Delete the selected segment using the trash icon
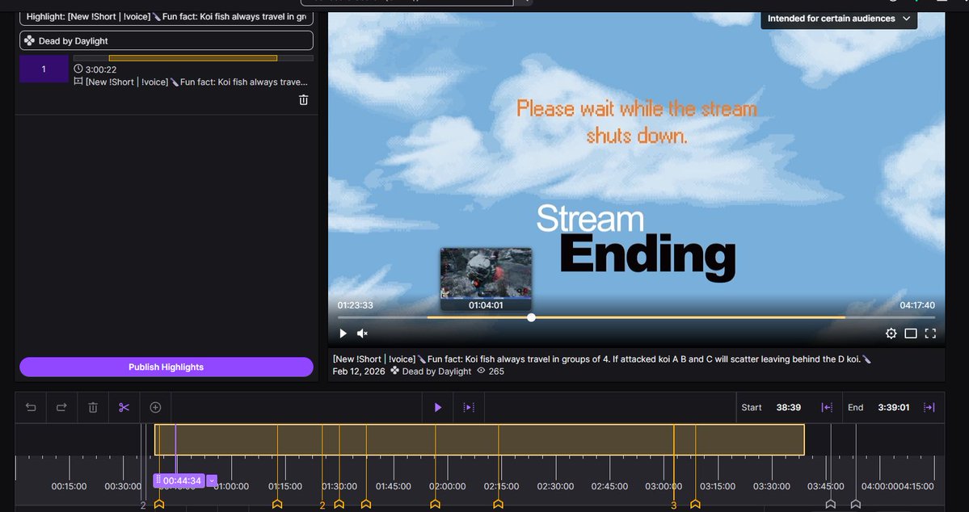This screenshot has height=512, width=969. (92, 407)
